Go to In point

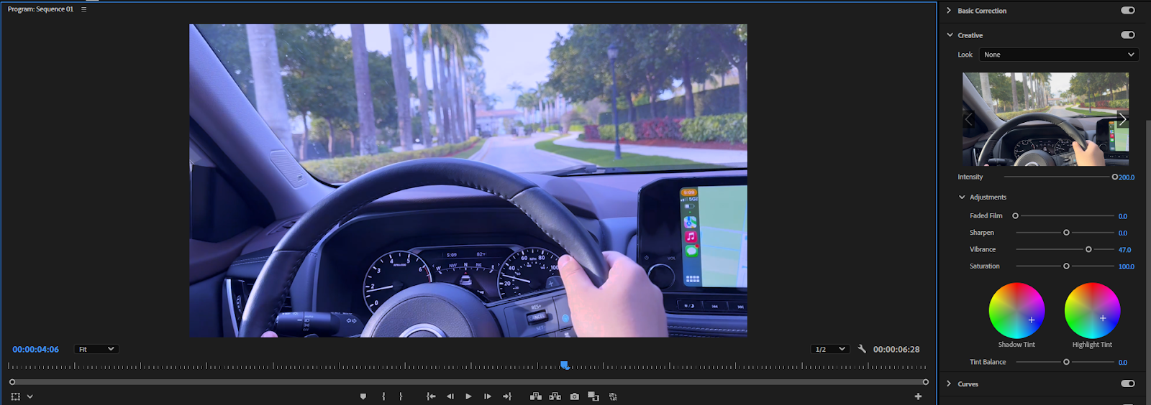pyautogui.click(x=431, y=396)
